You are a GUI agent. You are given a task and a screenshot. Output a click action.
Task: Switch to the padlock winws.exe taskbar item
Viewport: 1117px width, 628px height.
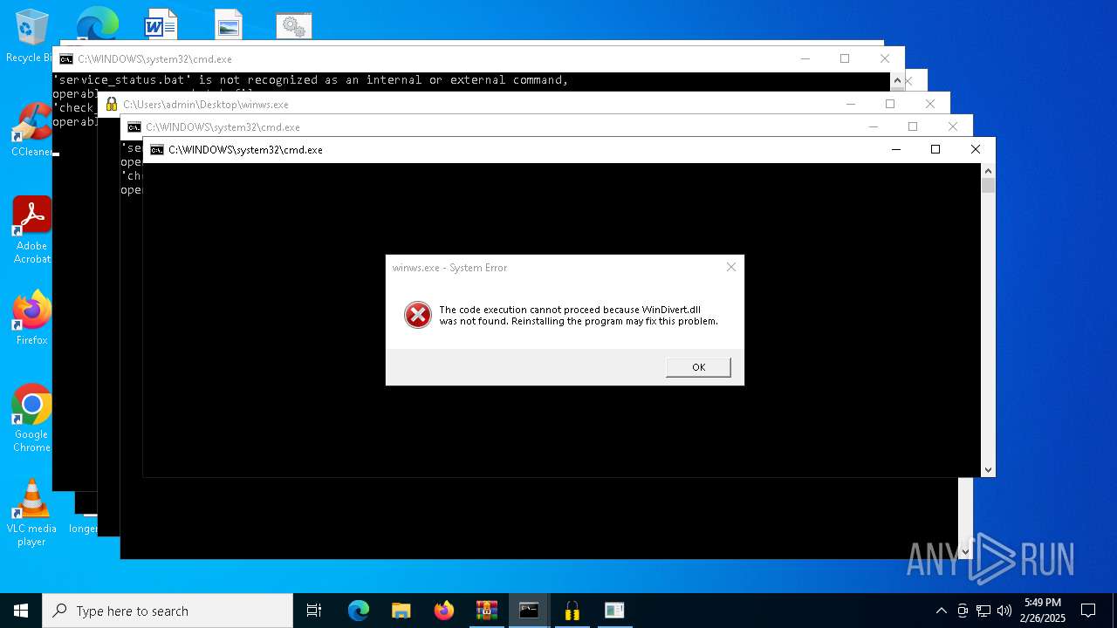tap(572, 611)
